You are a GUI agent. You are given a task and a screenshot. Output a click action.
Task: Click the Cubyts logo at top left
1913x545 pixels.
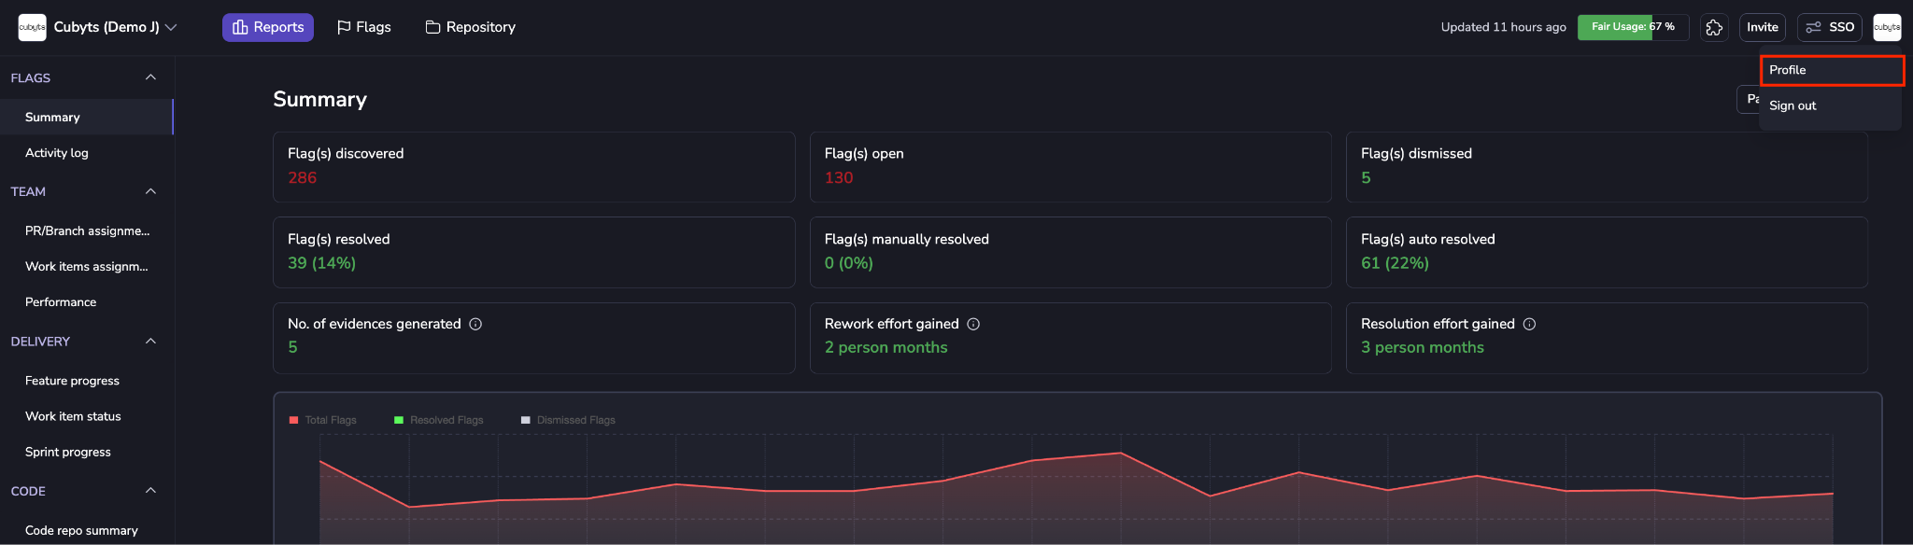[x=32, y=27]
